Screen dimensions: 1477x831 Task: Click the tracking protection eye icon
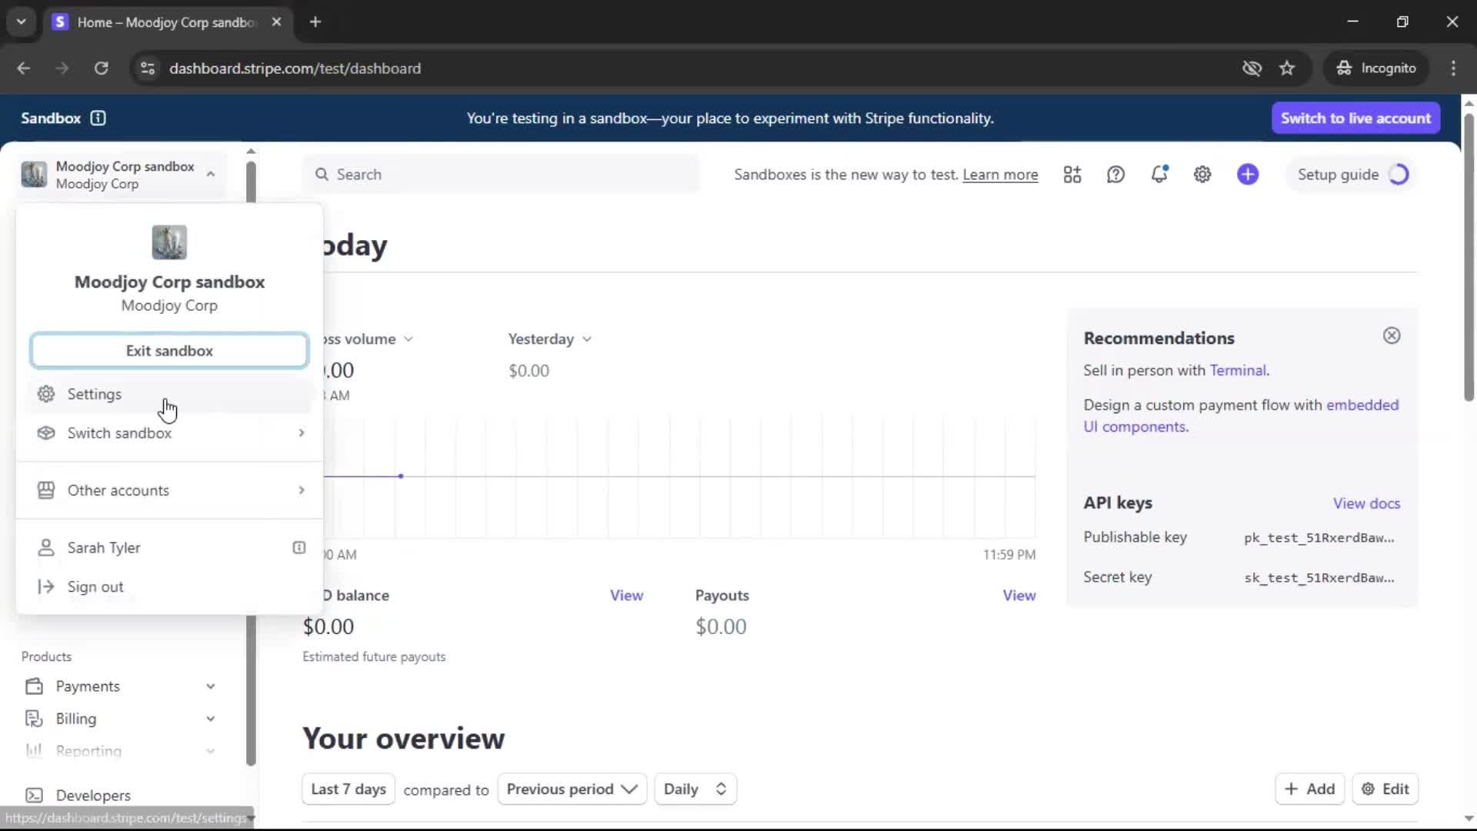click(x=1252, y=68)
